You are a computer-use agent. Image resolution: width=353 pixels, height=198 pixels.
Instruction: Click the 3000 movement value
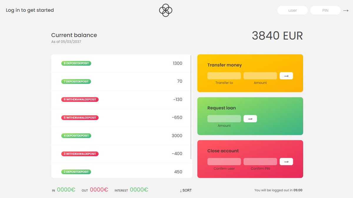pyautogui.click(x=177, y=136)
